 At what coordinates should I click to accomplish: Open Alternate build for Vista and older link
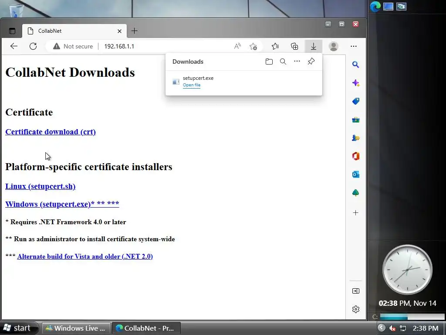[x=85, y=256]
